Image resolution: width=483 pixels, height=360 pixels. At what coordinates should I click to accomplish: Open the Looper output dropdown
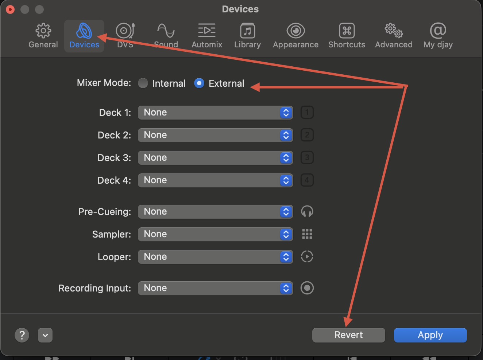[215, 257]
